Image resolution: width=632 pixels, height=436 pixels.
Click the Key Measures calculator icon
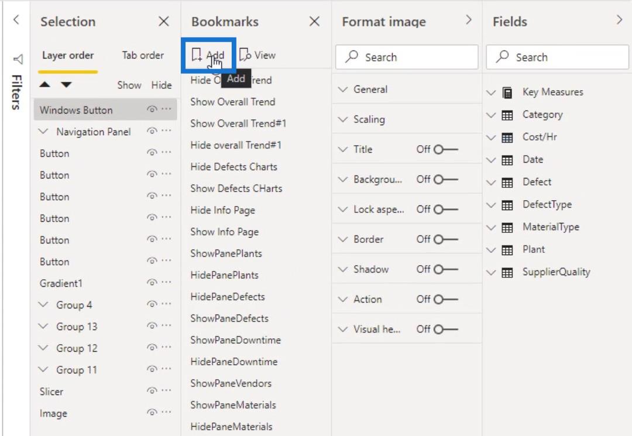[507, 92]
